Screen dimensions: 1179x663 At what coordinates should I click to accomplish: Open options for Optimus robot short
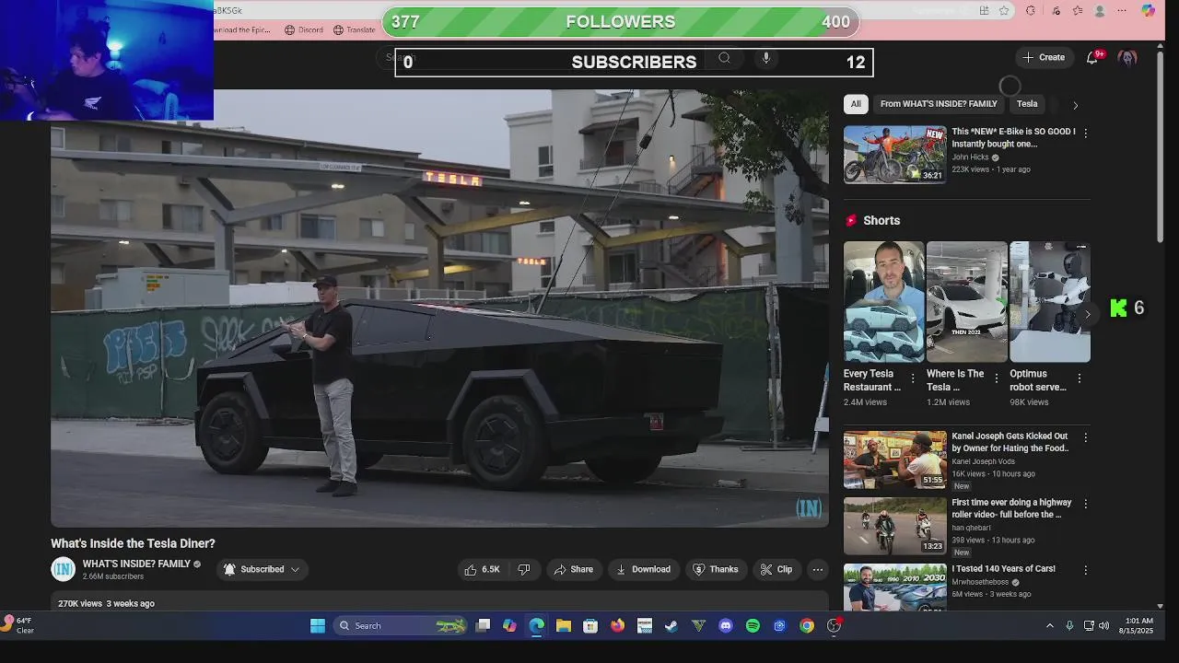point(1079,378)
